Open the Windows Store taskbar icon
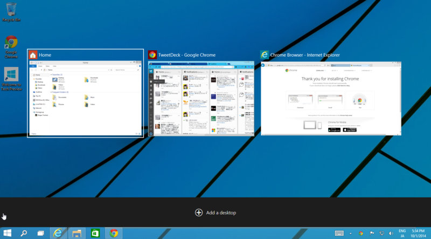Image resolution: width=431 pixels, height=239 pixels. coord(95,233)
